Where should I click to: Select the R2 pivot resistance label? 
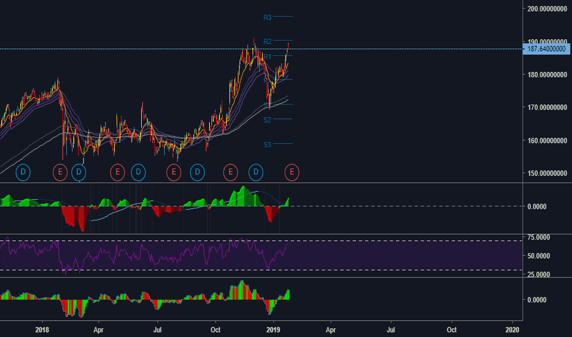pyautogui.click(x=268, y=42)
